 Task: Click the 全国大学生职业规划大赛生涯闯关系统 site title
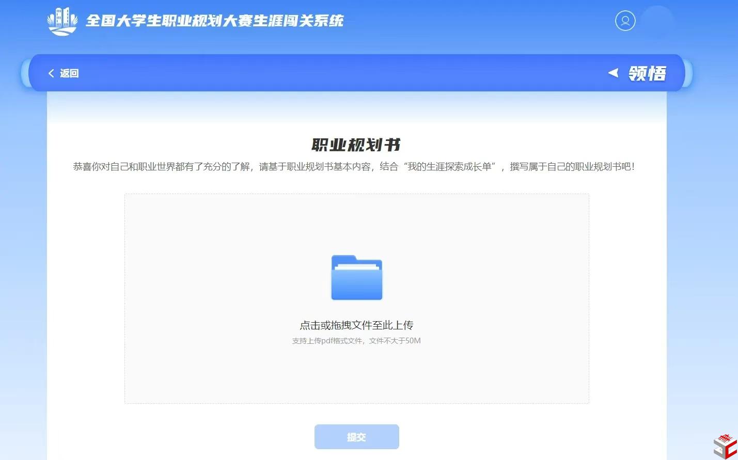(x=214, y=21)
